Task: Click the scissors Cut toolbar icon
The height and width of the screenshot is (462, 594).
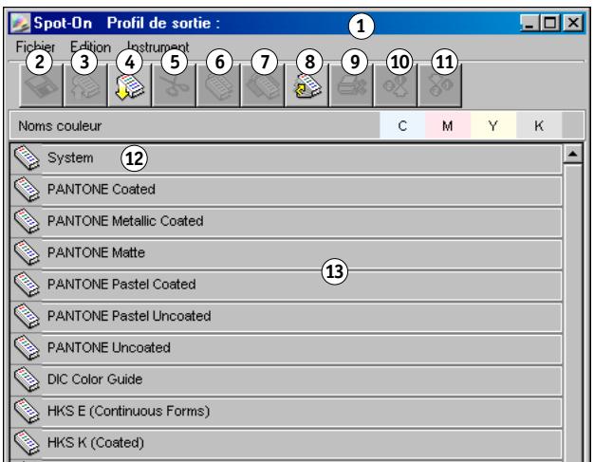Action: pyautogui.click(x=175, y=85)
